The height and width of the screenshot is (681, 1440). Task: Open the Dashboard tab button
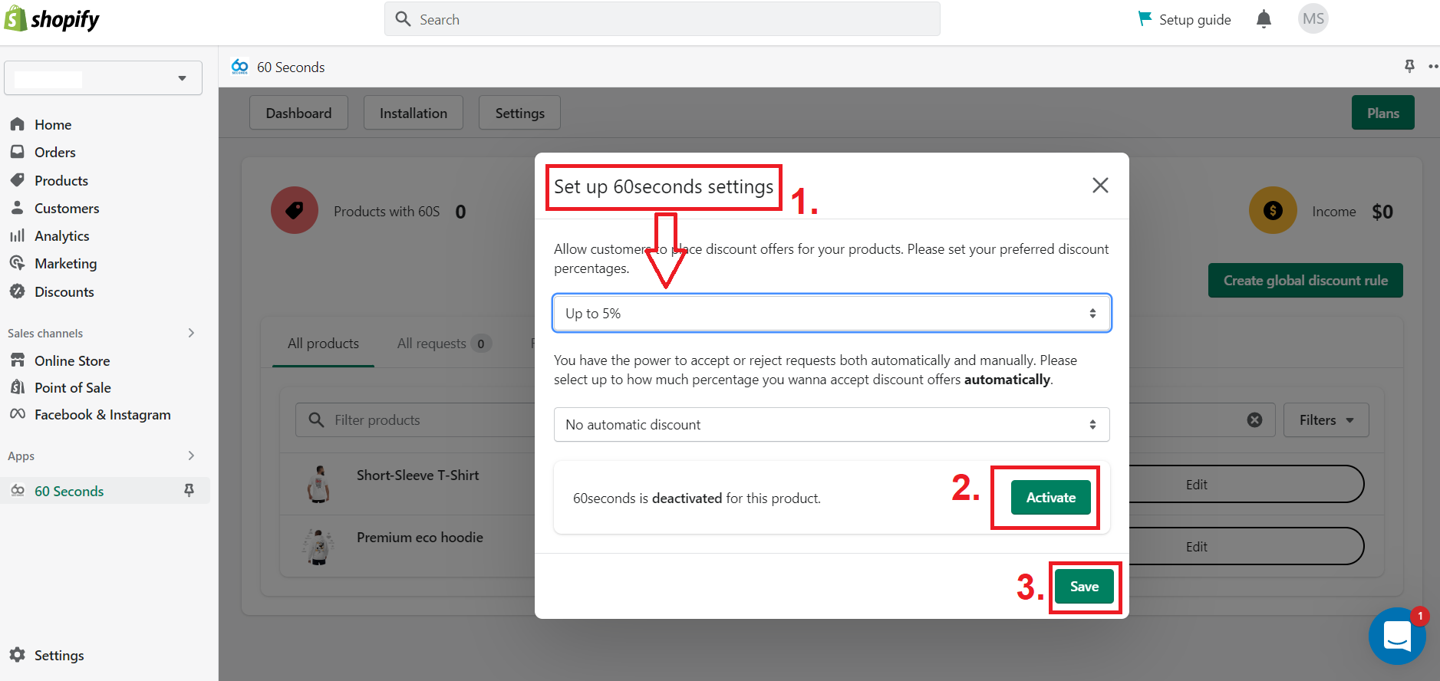(298, 113)
